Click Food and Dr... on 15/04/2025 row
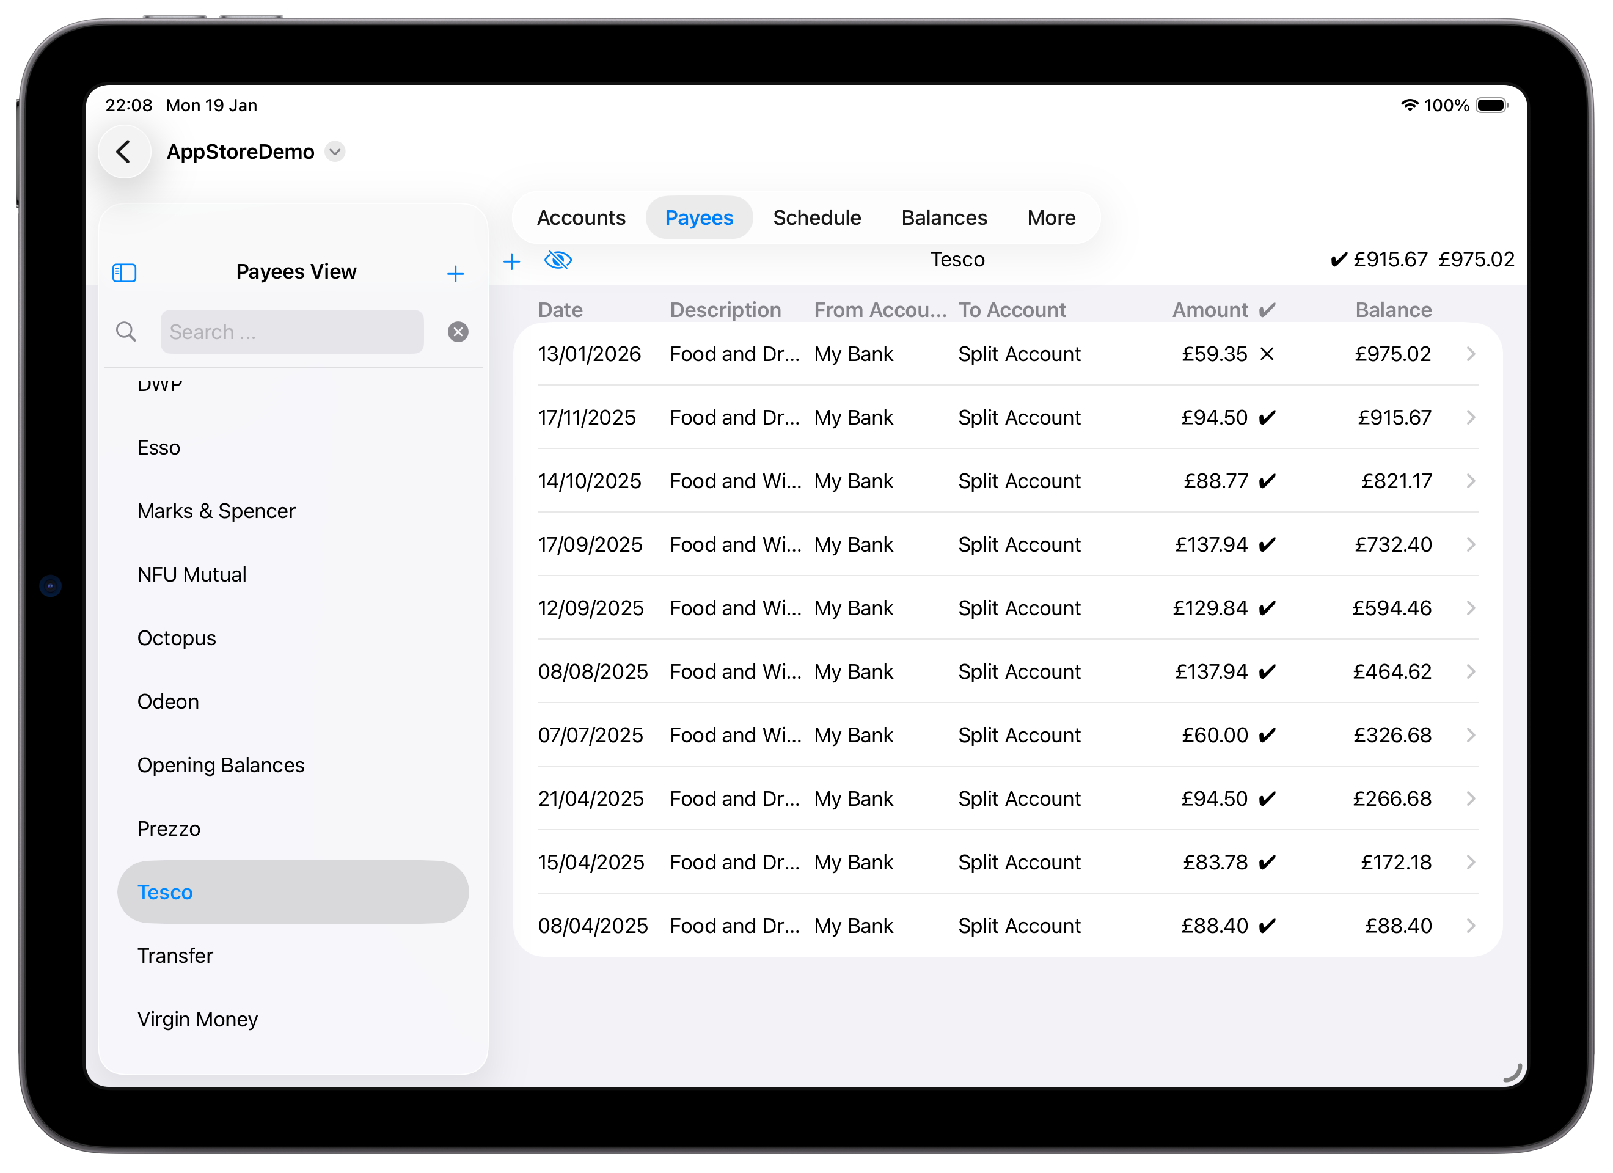Screen dimensions: 1613x1173 (734, 862)
